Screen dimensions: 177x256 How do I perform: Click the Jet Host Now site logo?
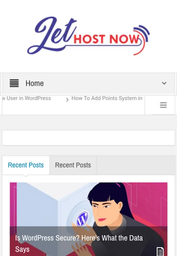click(x=88, y=36)
